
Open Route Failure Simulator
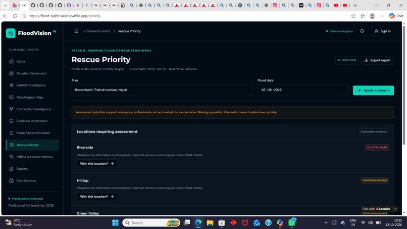pos(32,133)
